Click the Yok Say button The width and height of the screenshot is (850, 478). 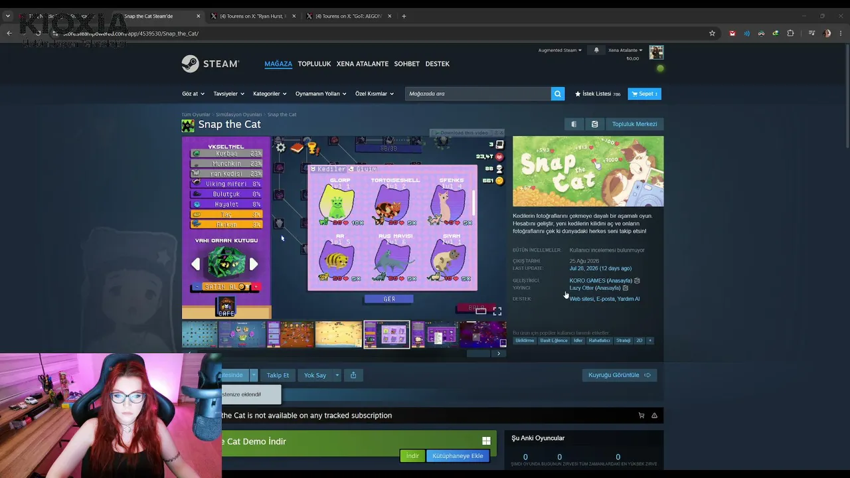(x=315, y=375)
